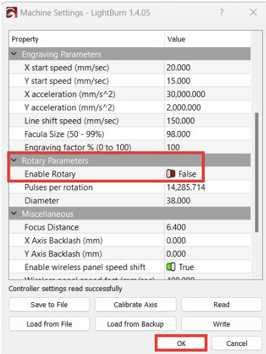Select the Diameter value 38.000
The width and height of the screenshot is (266, 354).
pyautogui.click(x=178, y=201)
